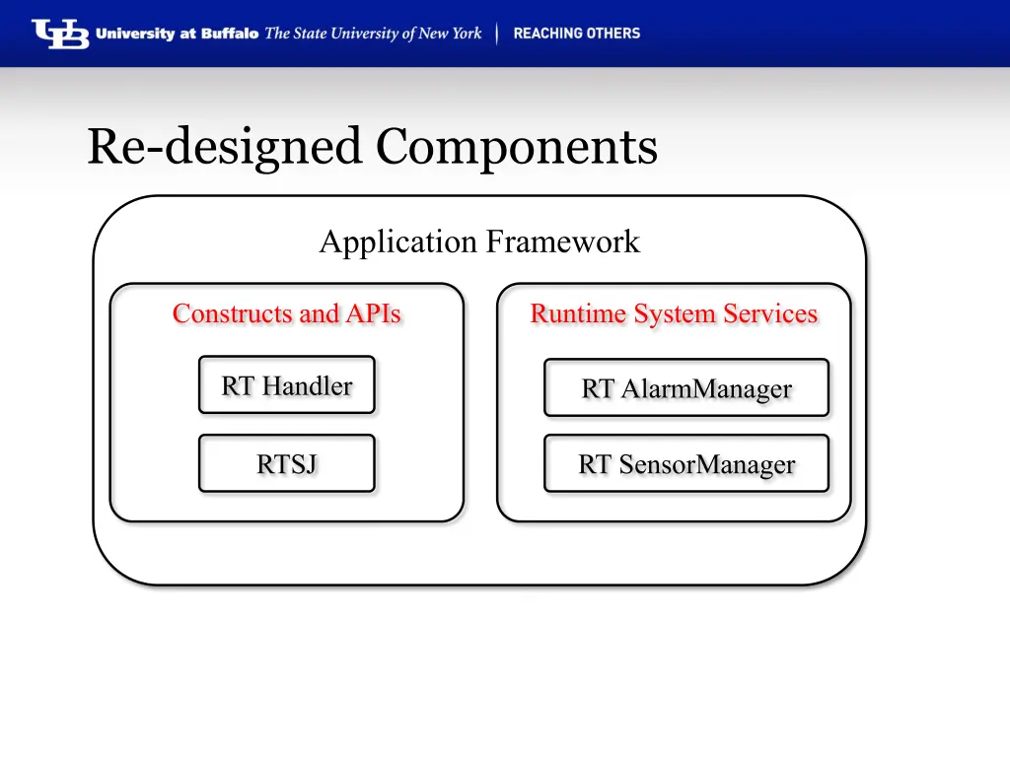Select the 'RT Handler' box
Viewport: 1010px width, 757px height.
pos(287,385)
